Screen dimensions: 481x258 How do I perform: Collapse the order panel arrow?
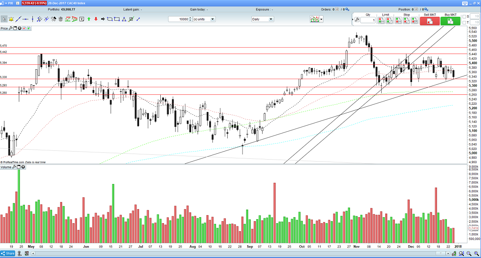tap(353, 19)
